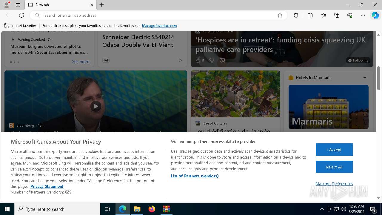Open Hospices are in retreat headline
This screenshot has width=382, height=215.
pyautogui.click(x=281, y=44)
